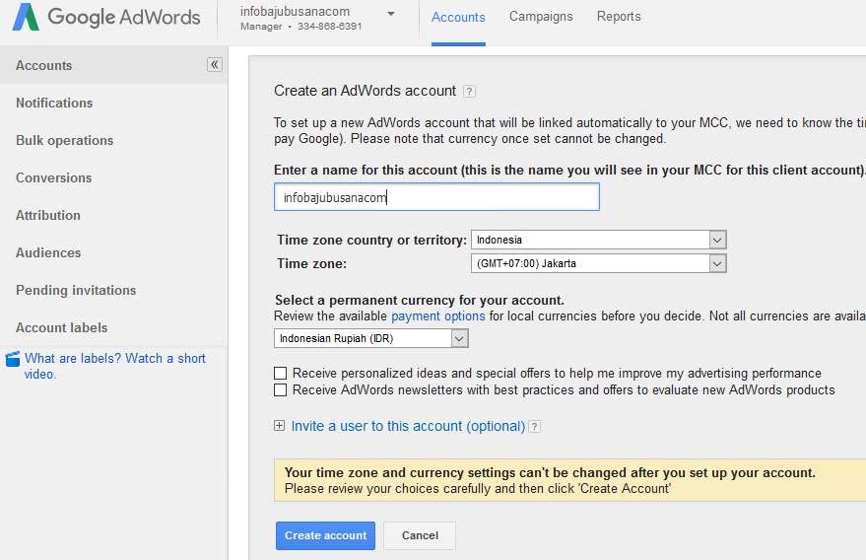Screen dimensions: 866x560
Task: Open the account switcher dropdown arrow
Action: [x=391, y=14]
